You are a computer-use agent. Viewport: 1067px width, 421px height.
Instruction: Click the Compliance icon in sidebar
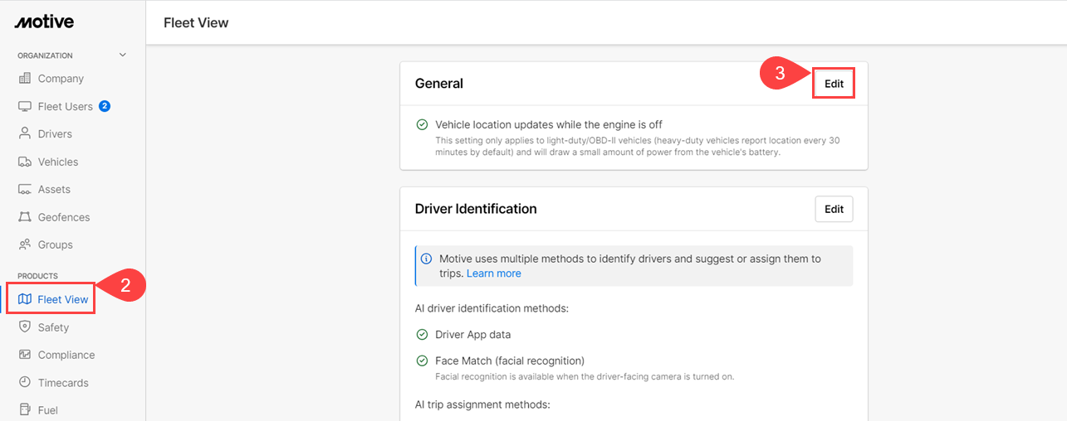(25, 355)
